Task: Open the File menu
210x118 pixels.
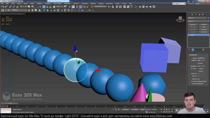Action: click(x=2, y=4)
